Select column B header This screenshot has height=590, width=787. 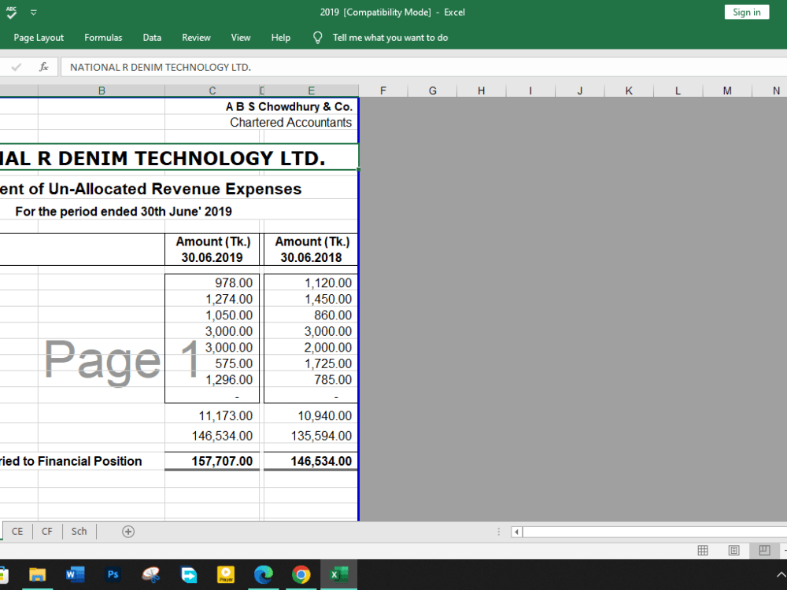[x=102, y=90]
